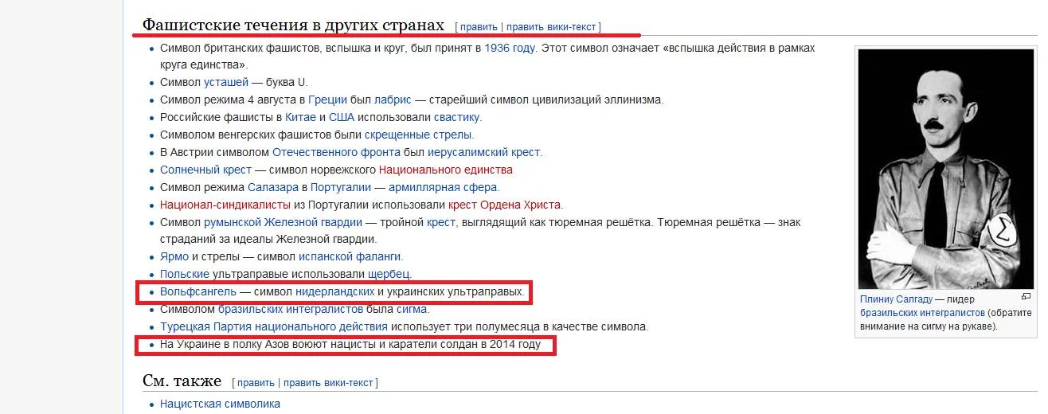The height and width of the screenshot is (414, 1048).
Task: Open править вики-текст for Фашистские течения section
Action: [x=551, y=27]
